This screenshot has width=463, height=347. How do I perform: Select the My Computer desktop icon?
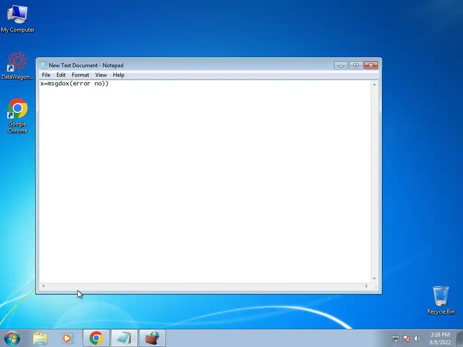point(18,19)
